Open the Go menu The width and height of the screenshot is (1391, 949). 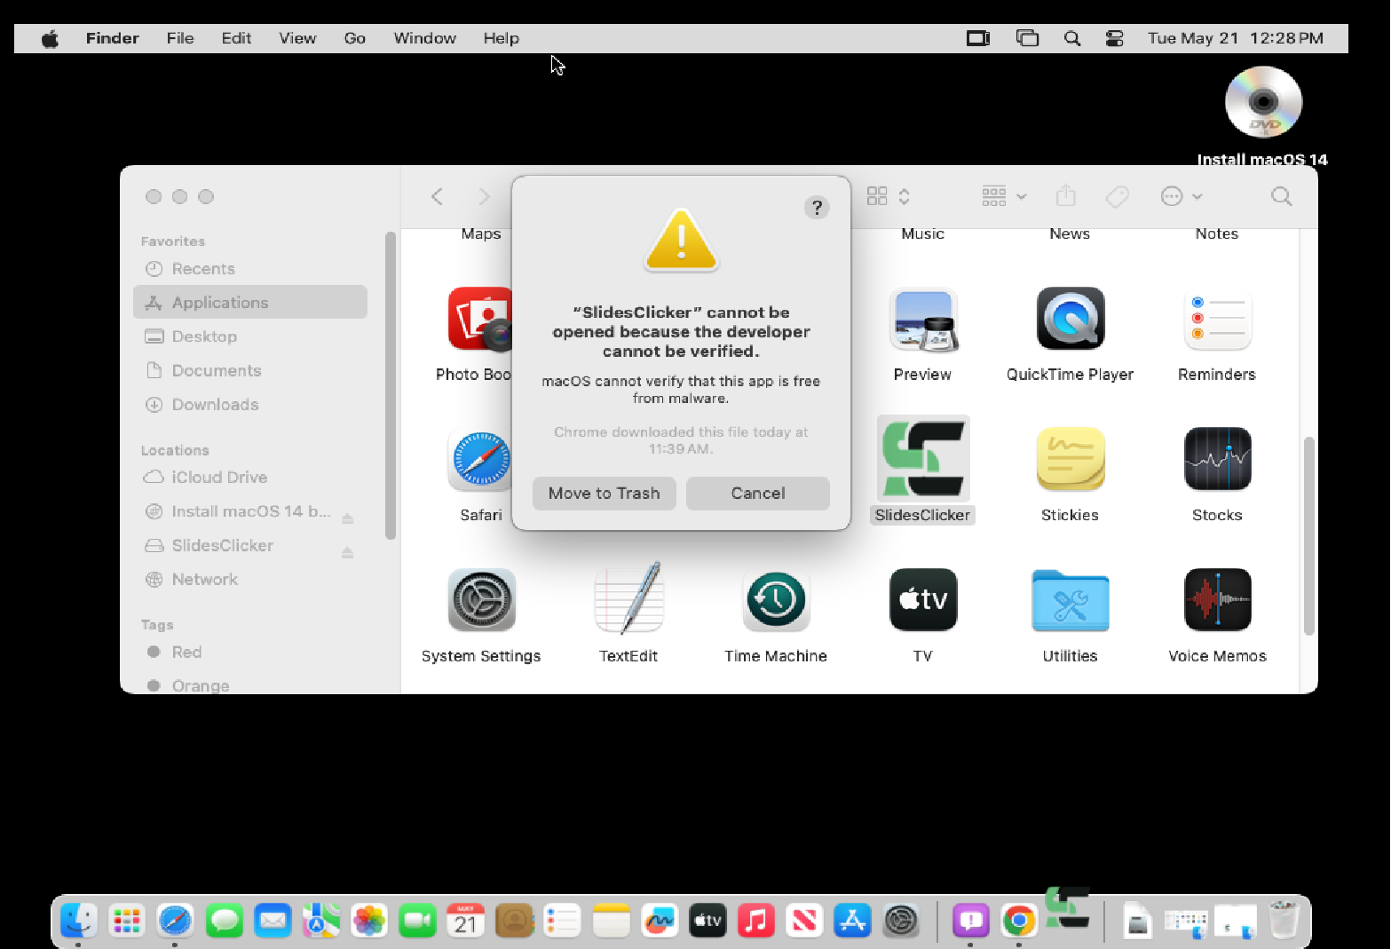pyautogui.click(x=355, y=38)
